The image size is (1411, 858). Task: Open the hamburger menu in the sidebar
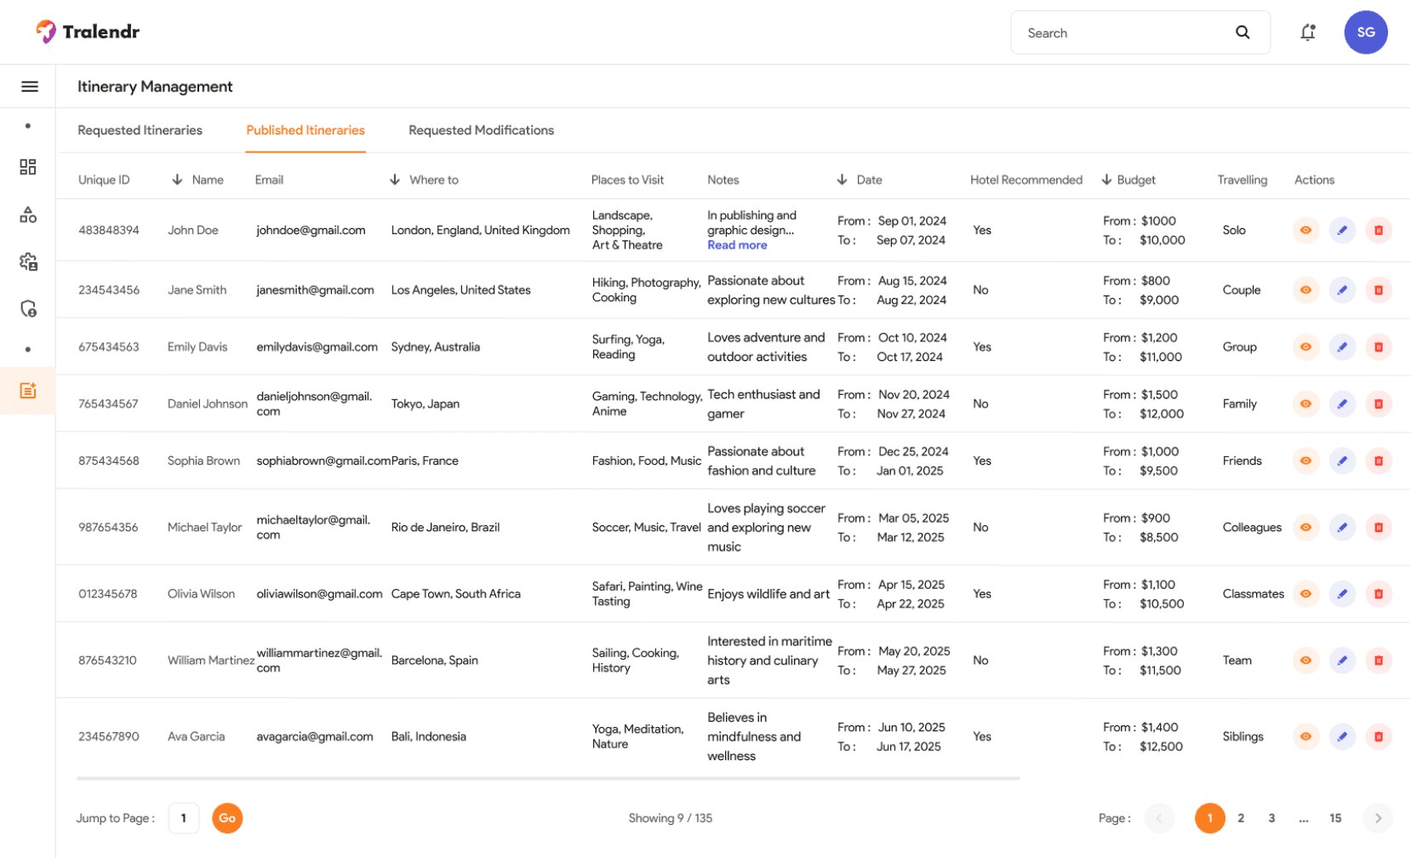point(30,86)
